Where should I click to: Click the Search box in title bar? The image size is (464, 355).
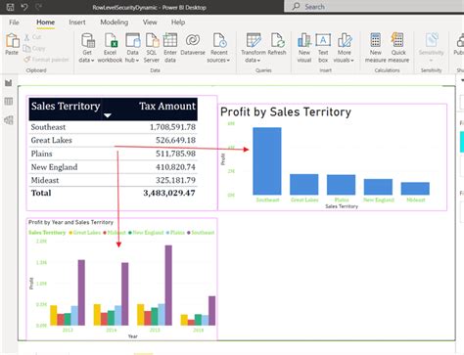point(374,7)
